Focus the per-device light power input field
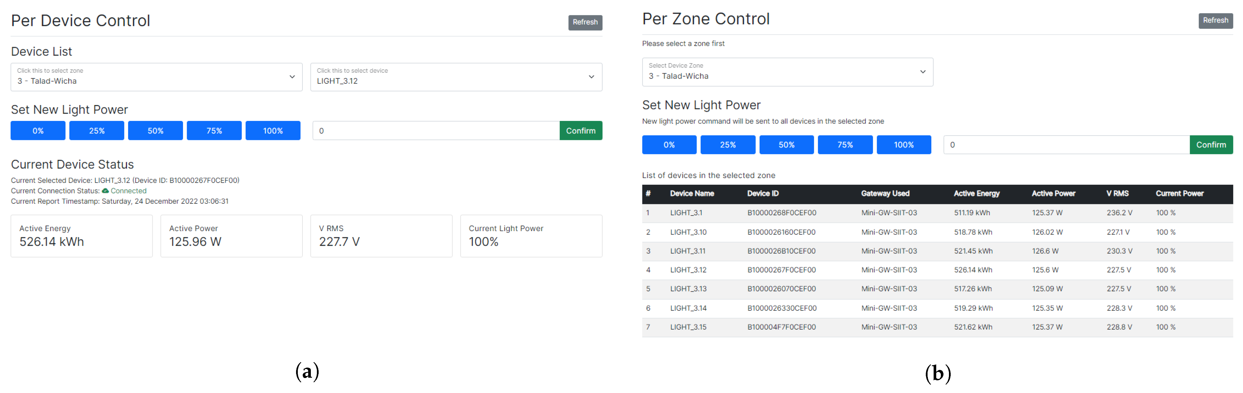Image resolution: width=1243 pixels, height=393 pixels. 436,130
